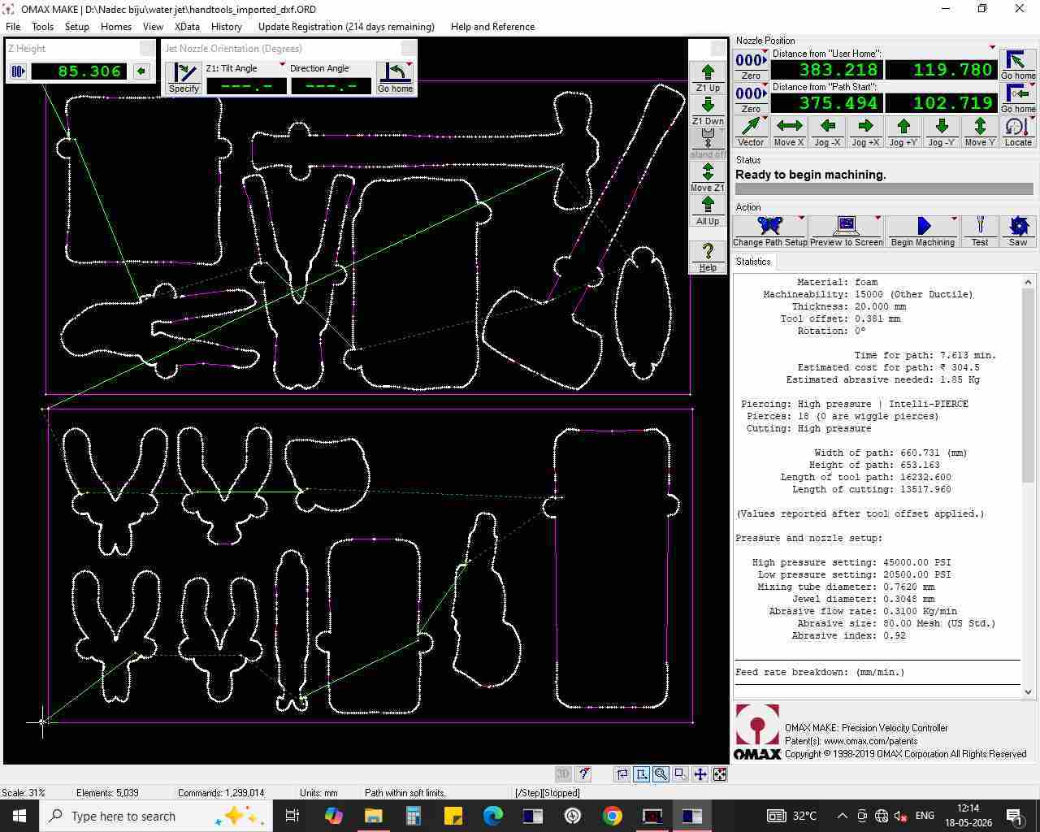
Task: Click the green arrow next to Z Height
Action: 141,71
